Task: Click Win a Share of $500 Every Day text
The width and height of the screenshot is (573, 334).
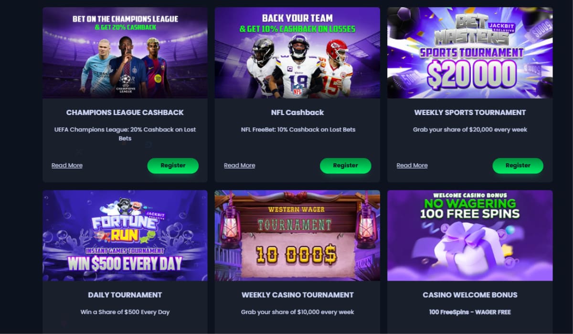Action: 125,312
